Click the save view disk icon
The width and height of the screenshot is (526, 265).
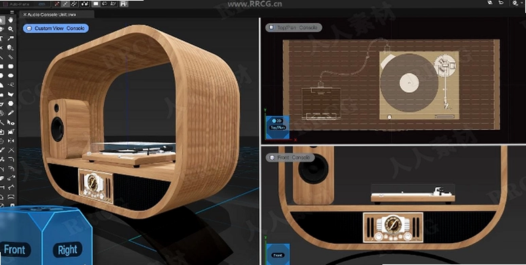(124, 4)
